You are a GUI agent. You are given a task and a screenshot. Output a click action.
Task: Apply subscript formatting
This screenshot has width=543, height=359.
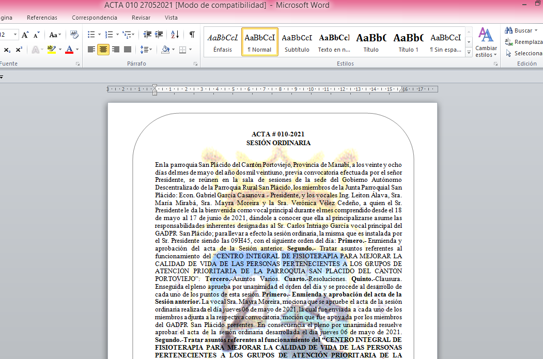click(7, 50)
